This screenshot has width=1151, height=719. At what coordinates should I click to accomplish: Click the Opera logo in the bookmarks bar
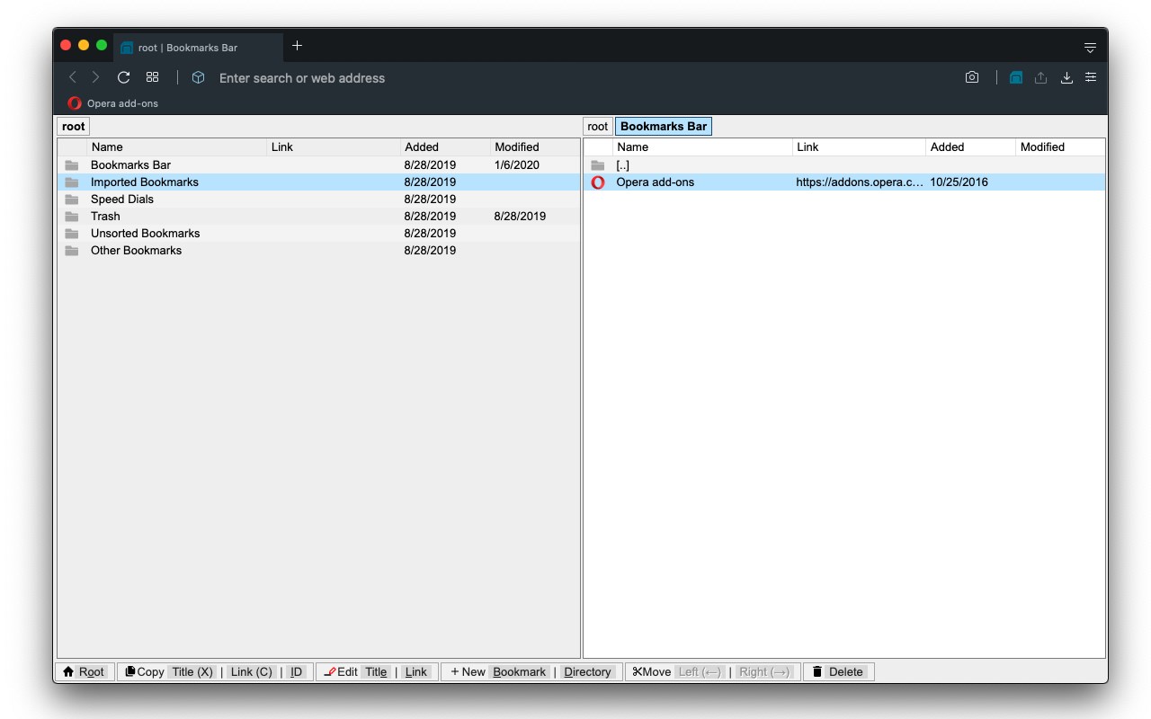click(75, 103)
